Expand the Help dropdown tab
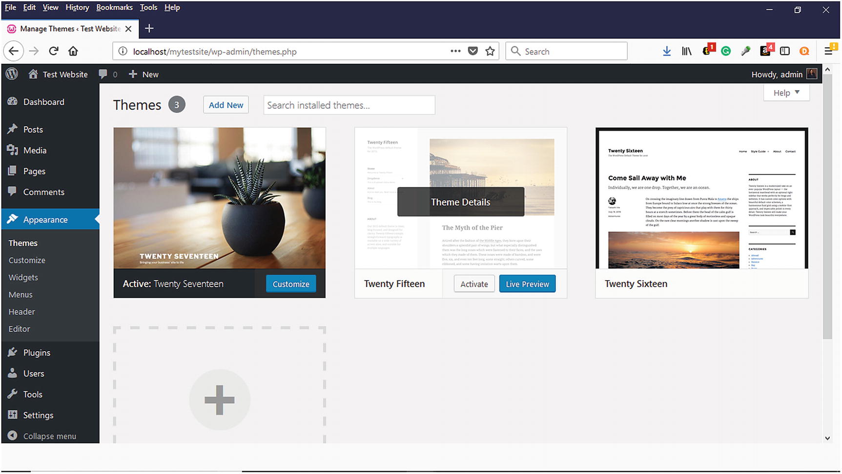This screenshot has width=842, height=474. click(786, 93)
